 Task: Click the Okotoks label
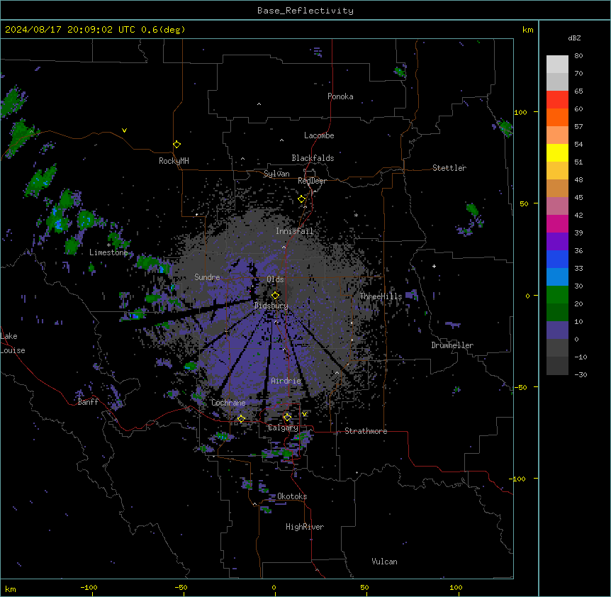292,496
